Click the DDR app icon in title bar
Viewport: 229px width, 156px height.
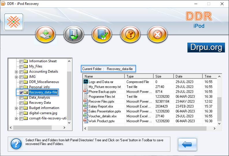[x=3, y=4]
